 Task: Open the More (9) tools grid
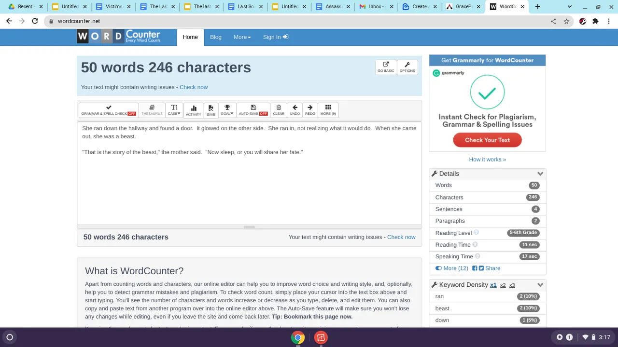pyautogui.click(x=328, y=110)
